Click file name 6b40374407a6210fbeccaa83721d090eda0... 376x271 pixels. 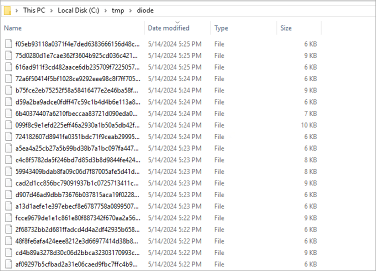[x=76, y=113]
